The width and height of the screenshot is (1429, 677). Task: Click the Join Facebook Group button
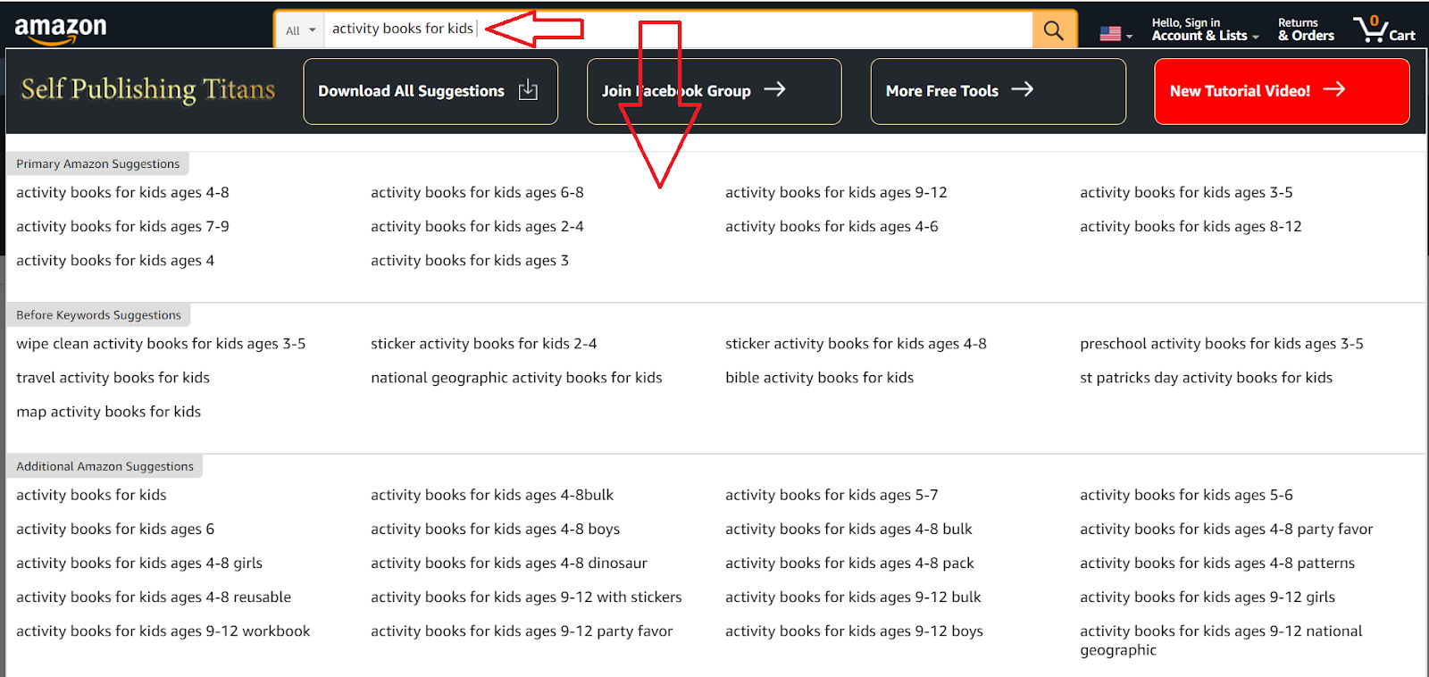714,91
